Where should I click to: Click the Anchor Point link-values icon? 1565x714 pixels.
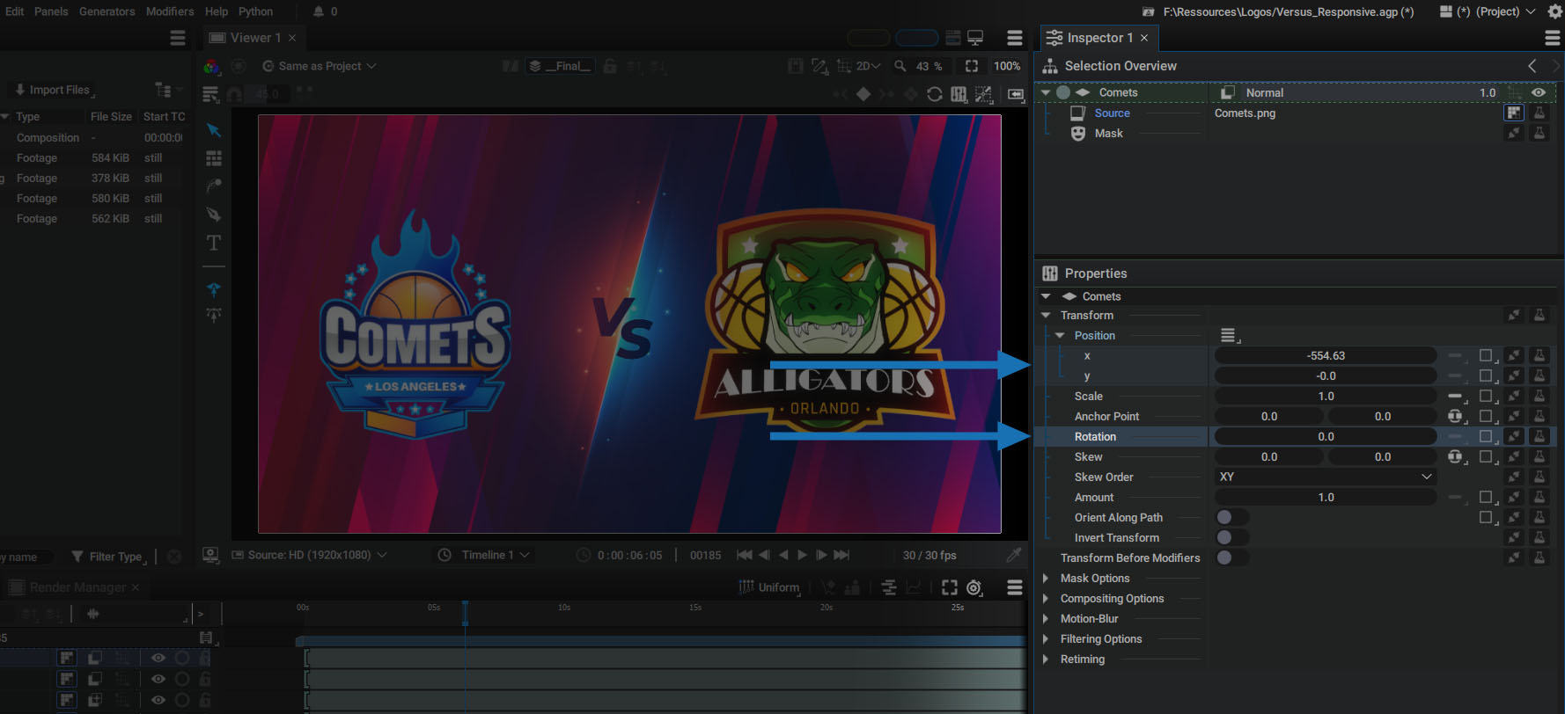coord(1456,416)
